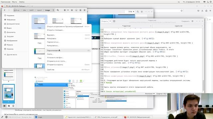
Task: Click lab01 in the path bar
Action: [31, 10]
